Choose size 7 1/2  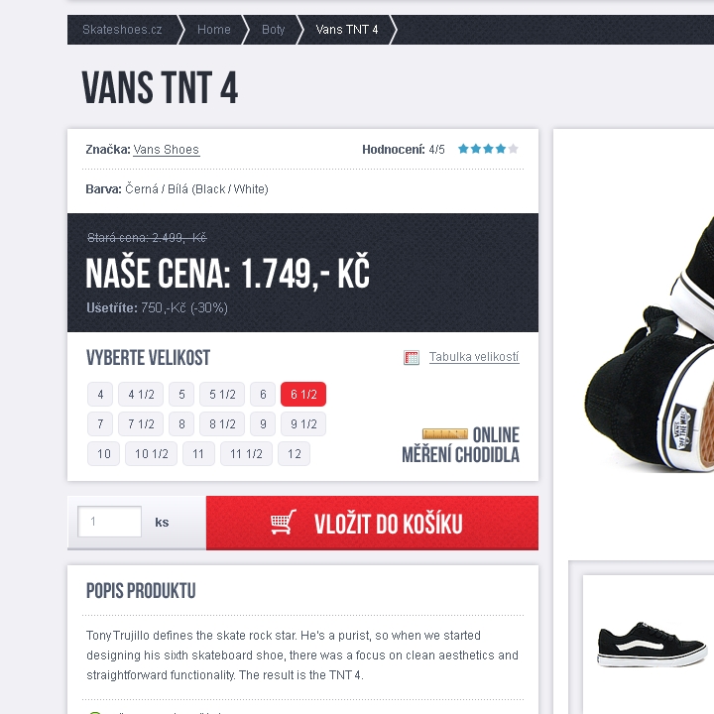coord(141,424)
